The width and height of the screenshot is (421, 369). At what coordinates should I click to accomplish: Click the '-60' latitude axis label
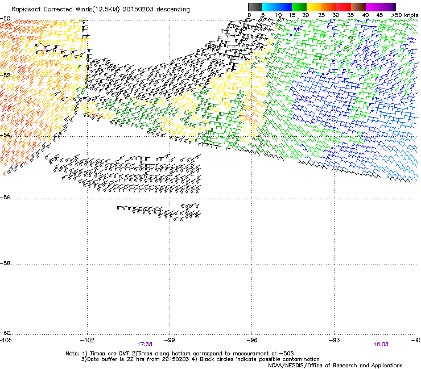pos(5,333)
